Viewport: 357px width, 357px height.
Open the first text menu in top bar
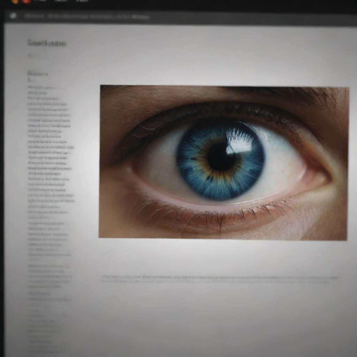click(41, 1)
